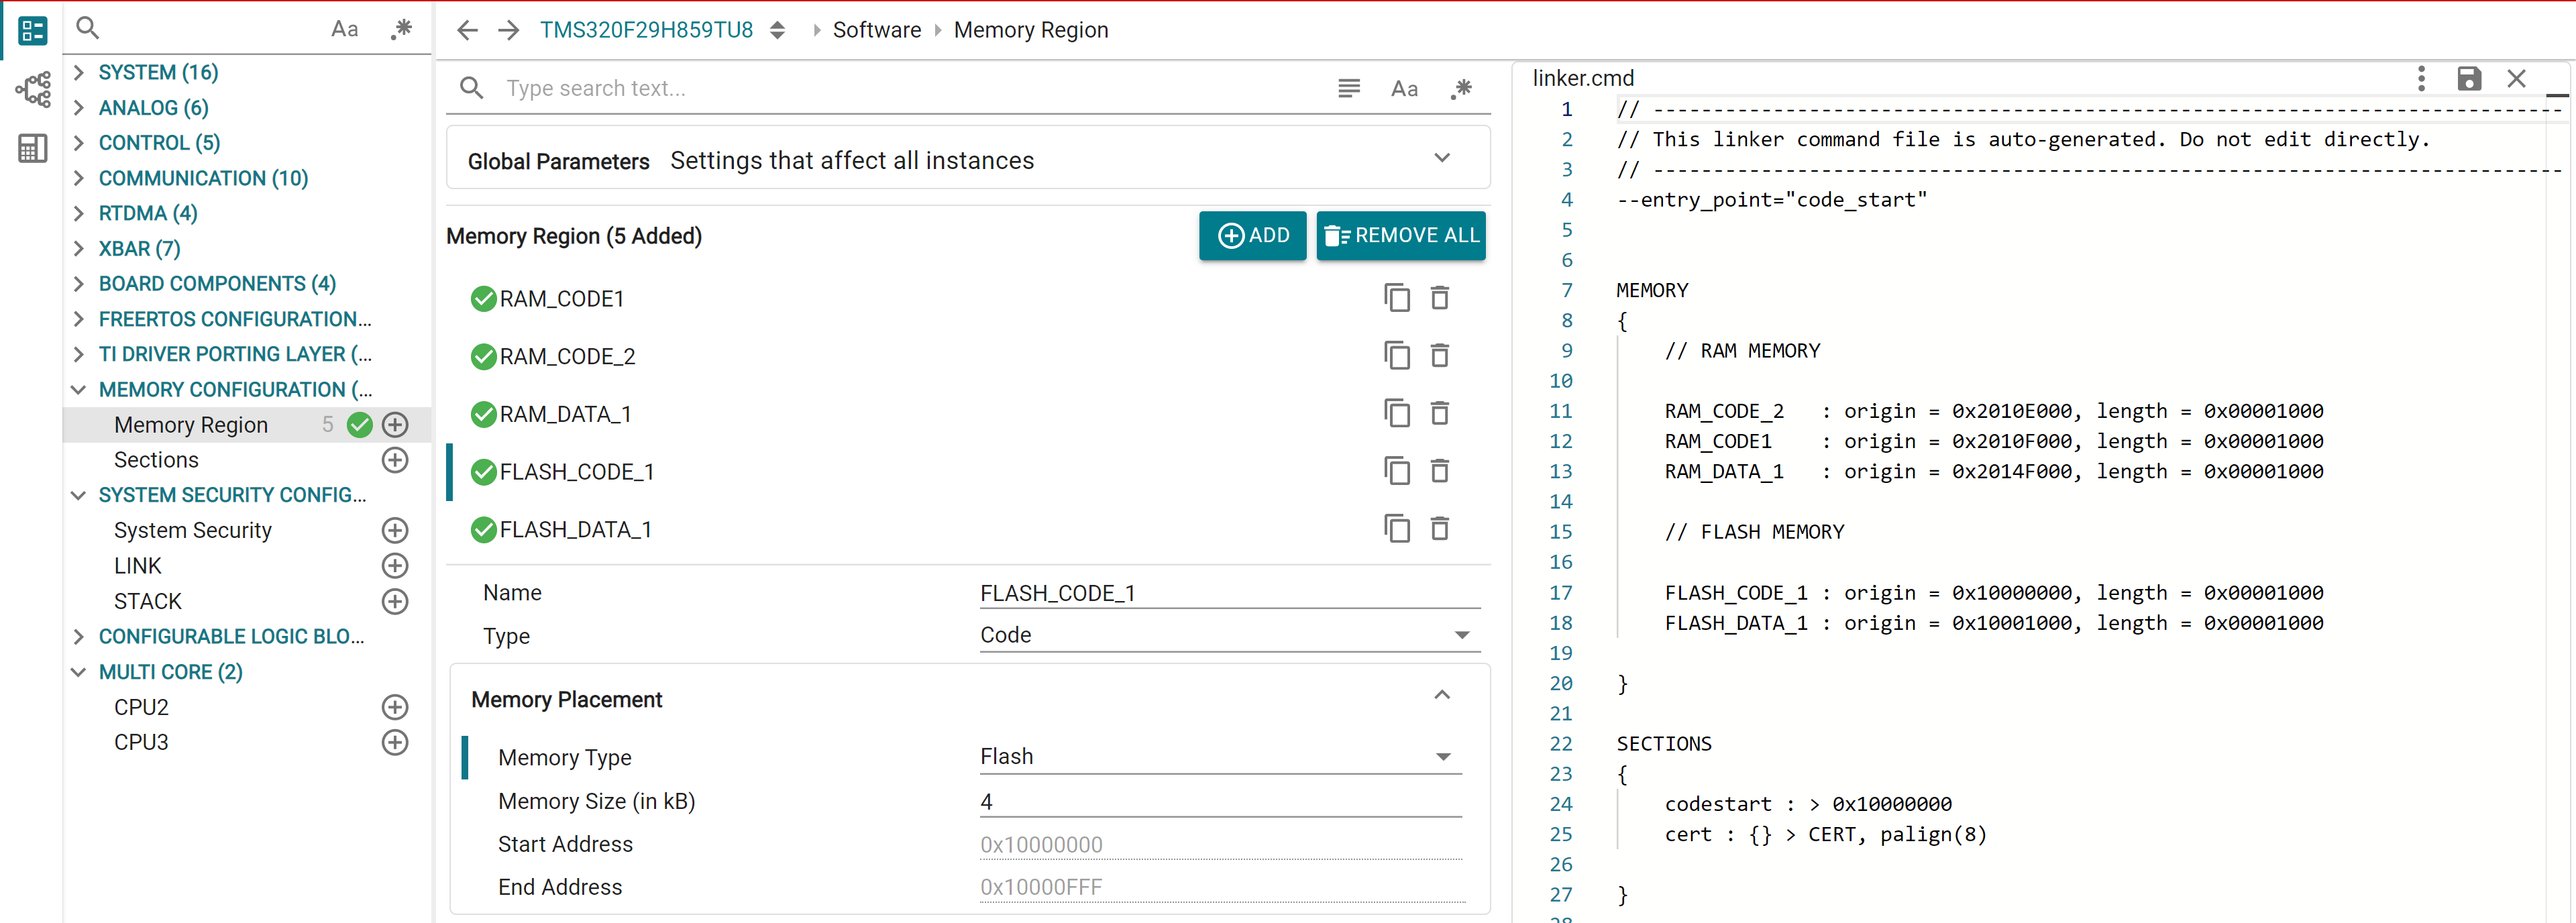The width and height of the screenshot is (2576, 923).
Task: Toggle regex in config search bar
Action: [1461, 88]
